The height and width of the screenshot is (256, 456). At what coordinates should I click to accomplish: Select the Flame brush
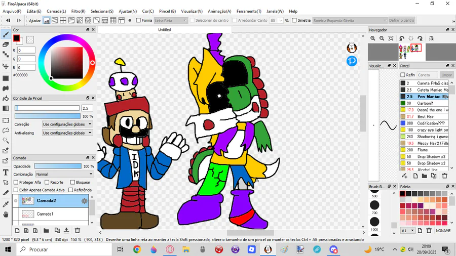424,150
